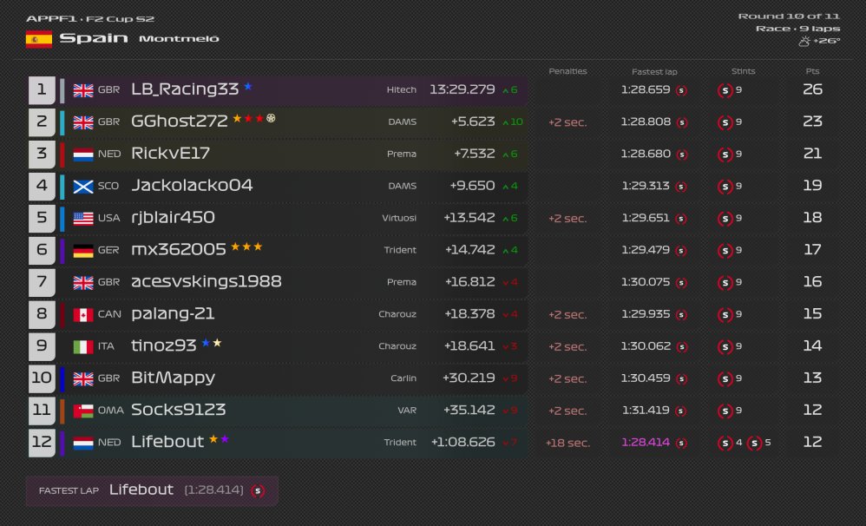Screen dimensions: 866x526
Task: Click the position 12 box
Action: pos(42,444)
